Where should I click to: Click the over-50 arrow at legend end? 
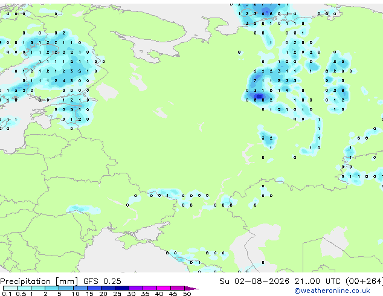pyautogui.click(x=191, y=288)
